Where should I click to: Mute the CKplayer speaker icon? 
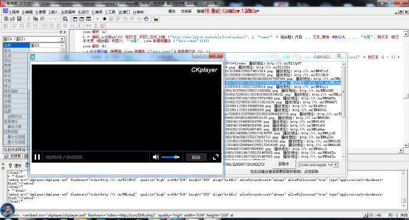156,157
